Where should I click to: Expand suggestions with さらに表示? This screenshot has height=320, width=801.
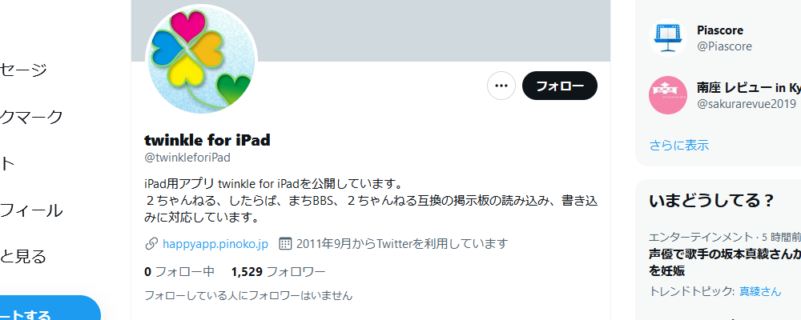[679, 146]
